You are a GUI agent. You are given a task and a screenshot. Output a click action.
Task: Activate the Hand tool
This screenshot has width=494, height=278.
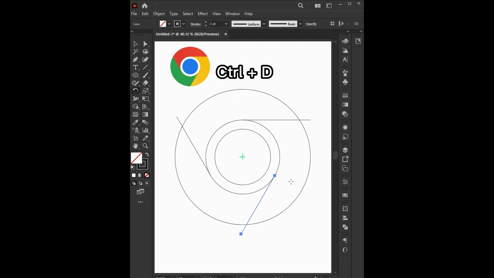pos(135,146)
